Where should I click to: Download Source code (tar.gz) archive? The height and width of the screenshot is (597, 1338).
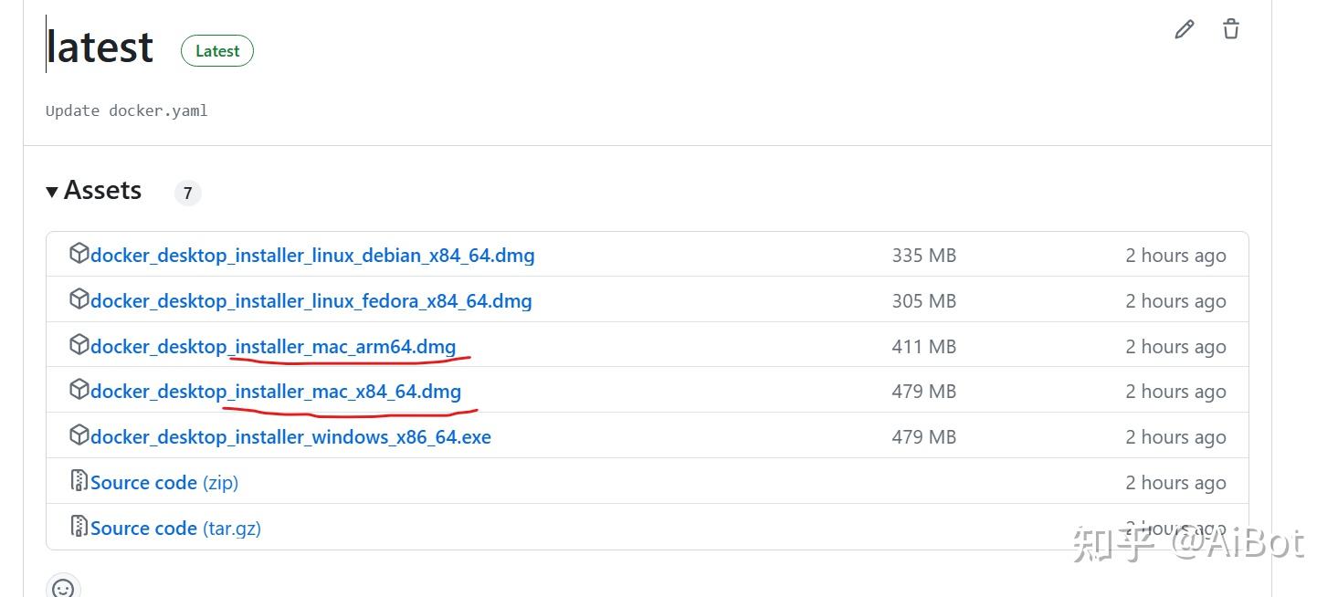(175, 529)
